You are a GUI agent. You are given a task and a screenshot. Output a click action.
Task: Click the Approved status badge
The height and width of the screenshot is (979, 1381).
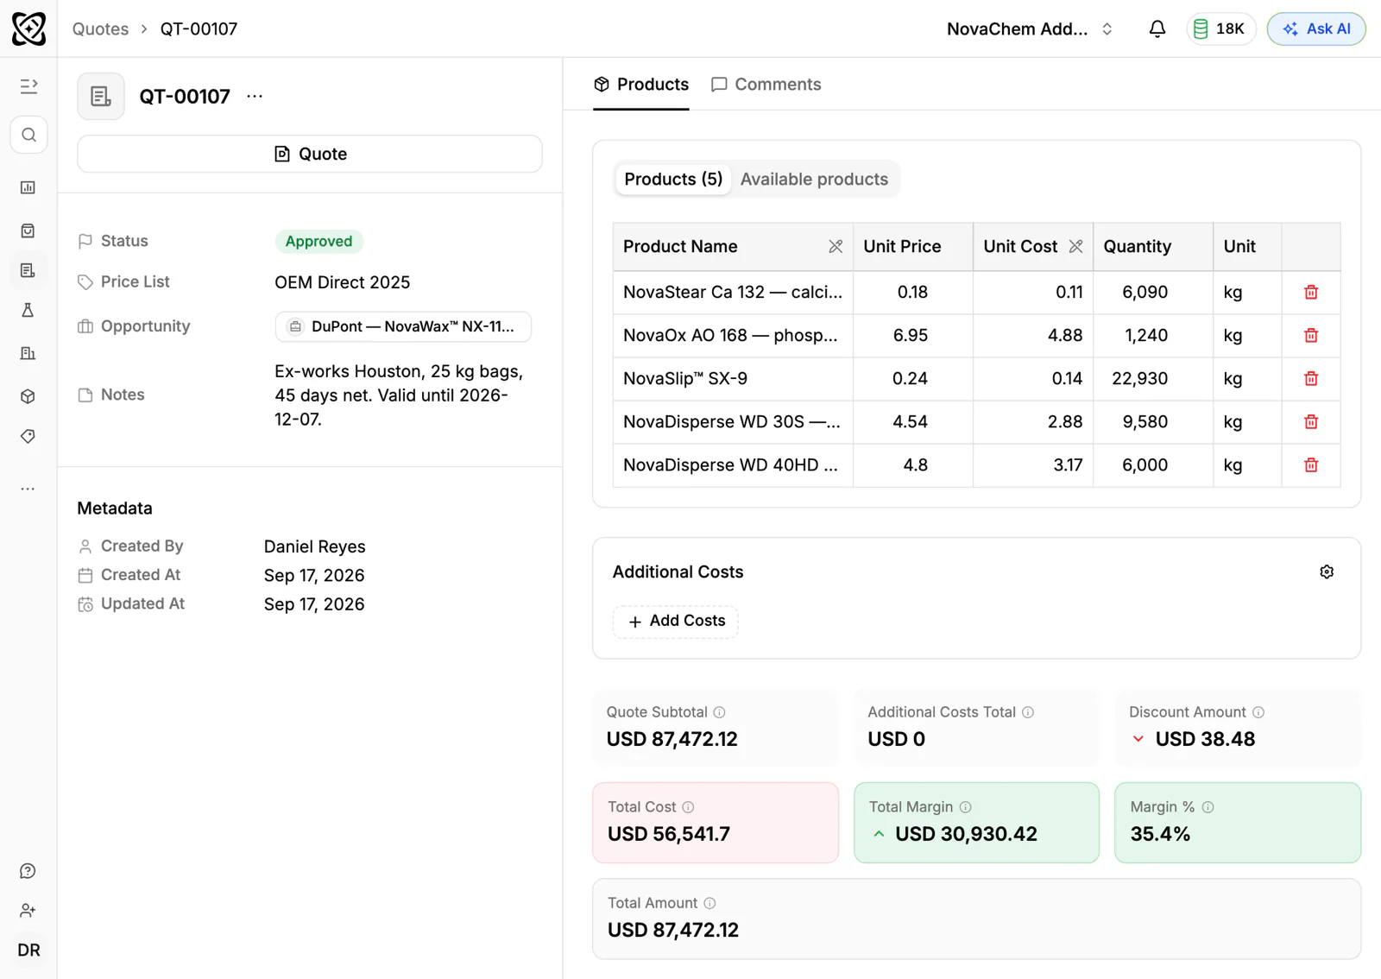pos(318,242)
